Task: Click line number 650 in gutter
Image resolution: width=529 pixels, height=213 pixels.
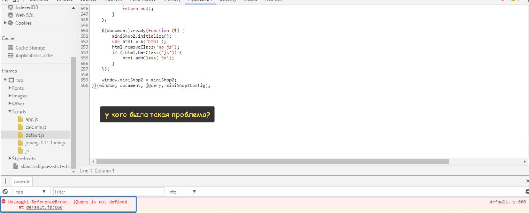Action: [x=84, y=31]
